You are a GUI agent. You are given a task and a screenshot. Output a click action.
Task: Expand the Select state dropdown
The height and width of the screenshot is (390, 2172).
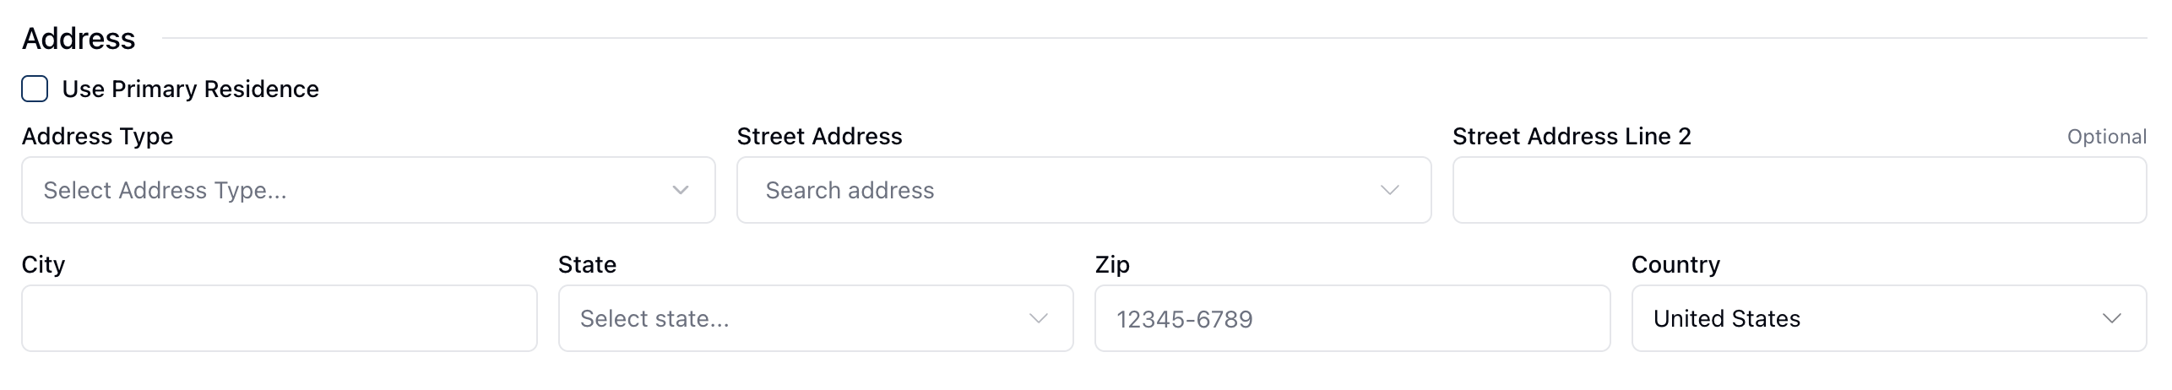[x=794, y=318]
